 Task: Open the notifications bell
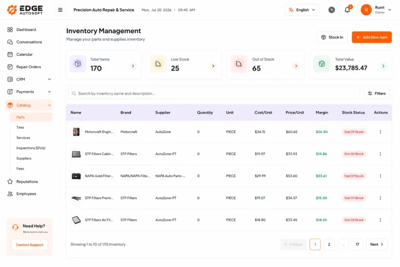click(x=347, y=10)
